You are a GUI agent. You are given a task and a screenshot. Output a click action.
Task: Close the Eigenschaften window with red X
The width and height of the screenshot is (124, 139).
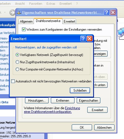tap(113, 12)
